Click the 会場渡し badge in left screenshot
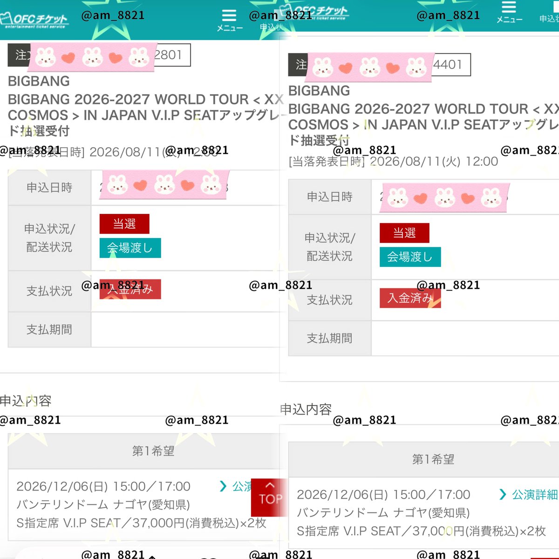The height and width of the screenshot is (559, 559). 130,248
